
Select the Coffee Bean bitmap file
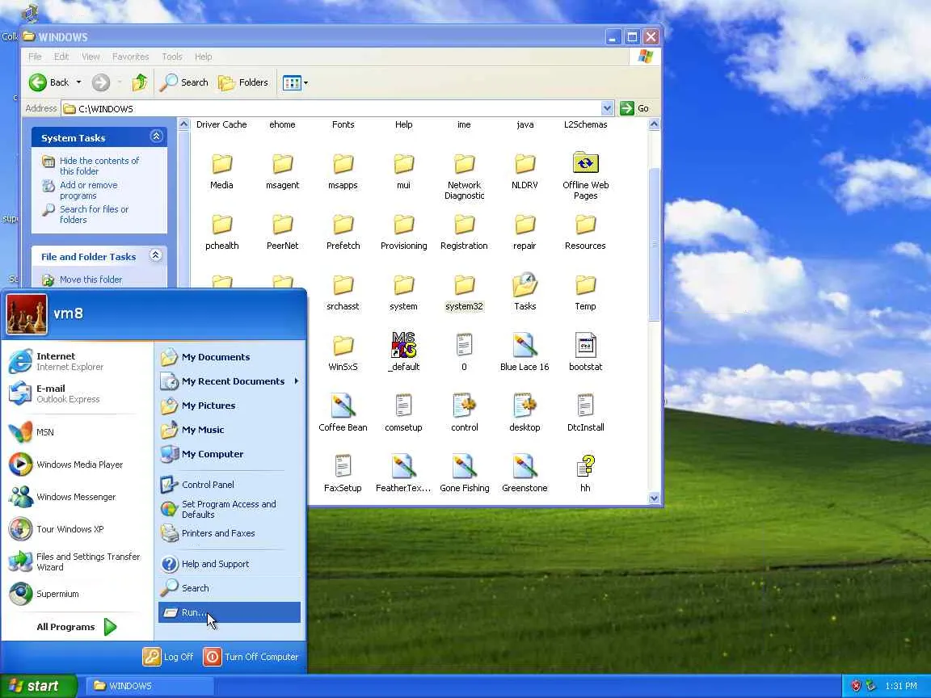pos(343,406)
